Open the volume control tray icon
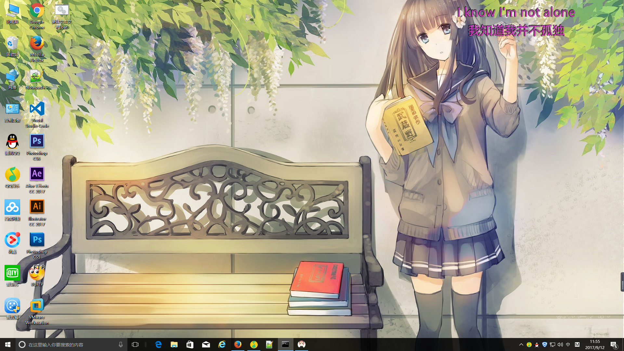The height and width of the screenshot is (351, 624). click(x=560, y=344)
